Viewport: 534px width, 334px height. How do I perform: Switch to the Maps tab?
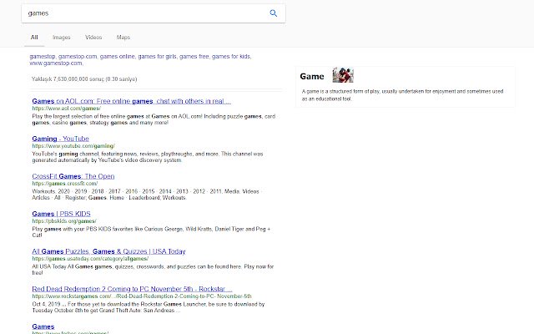[123, 37]
